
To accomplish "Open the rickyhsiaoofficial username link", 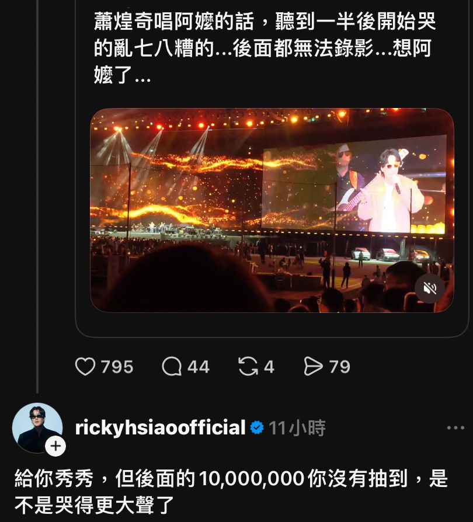I will coord(161,428).
